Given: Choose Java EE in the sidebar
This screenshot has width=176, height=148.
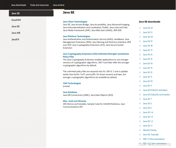Looking at the screenshot, I should tap(15, 26).
